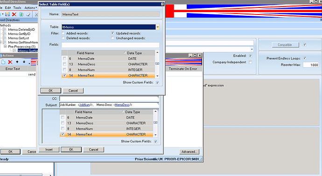Click the Reenter Max value field
322x176 pixels.
(x=311, y=65)
